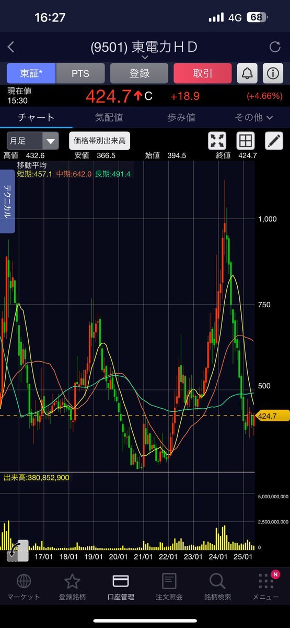Tap the 20/01 date axis marker
Image resolution: width=290 pixels, height=628 pixels.
click(119, 556)
